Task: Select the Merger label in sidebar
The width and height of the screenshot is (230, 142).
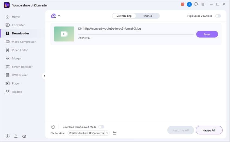Action: click(x=17, y=58)
